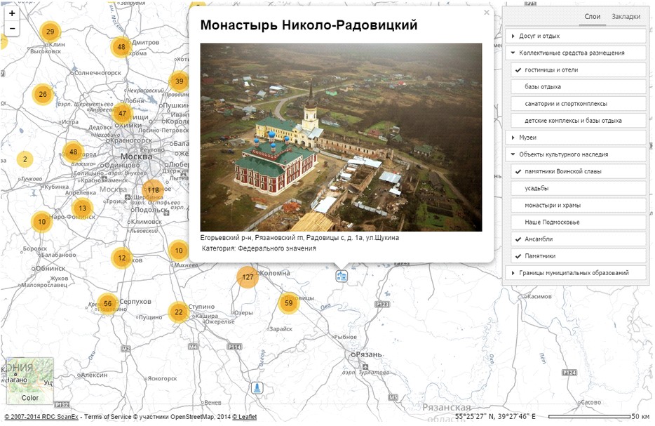Open the 118 cluster marker near Подольск
The height and width of the screenshot is (426, 655).
pyautogui.click(x=153, y=189)
